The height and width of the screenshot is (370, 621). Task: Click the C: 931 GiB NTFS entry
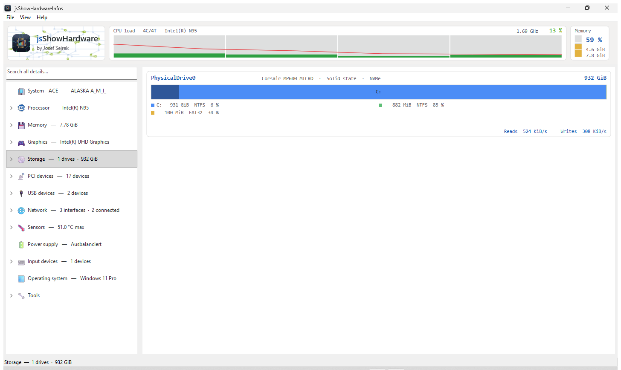[185, 105]
